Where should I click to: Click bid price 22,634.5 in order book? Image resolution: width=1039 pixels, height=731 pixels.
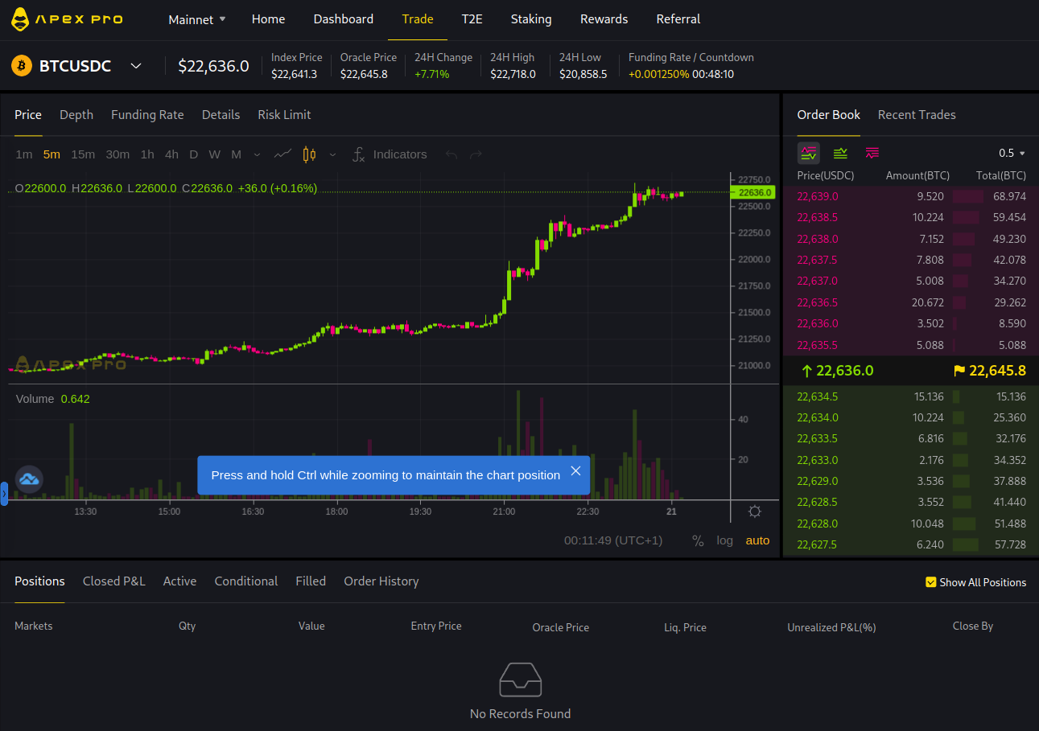pyautogui.click(x=817, y=396)
